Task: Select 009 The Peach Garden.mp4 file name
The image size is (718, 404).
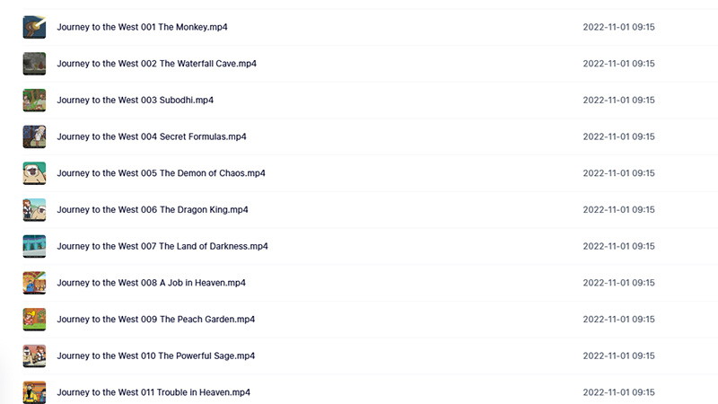Action: pyautogui.click(x=155, y=320)
